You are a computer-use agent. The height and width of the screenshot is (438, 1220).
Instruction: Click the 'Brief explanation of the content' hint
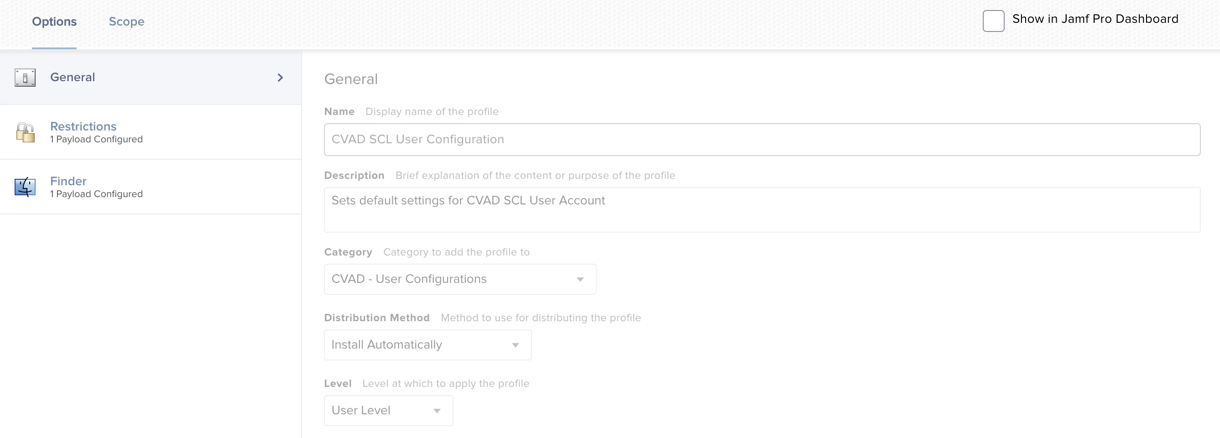tap(535, 176)
